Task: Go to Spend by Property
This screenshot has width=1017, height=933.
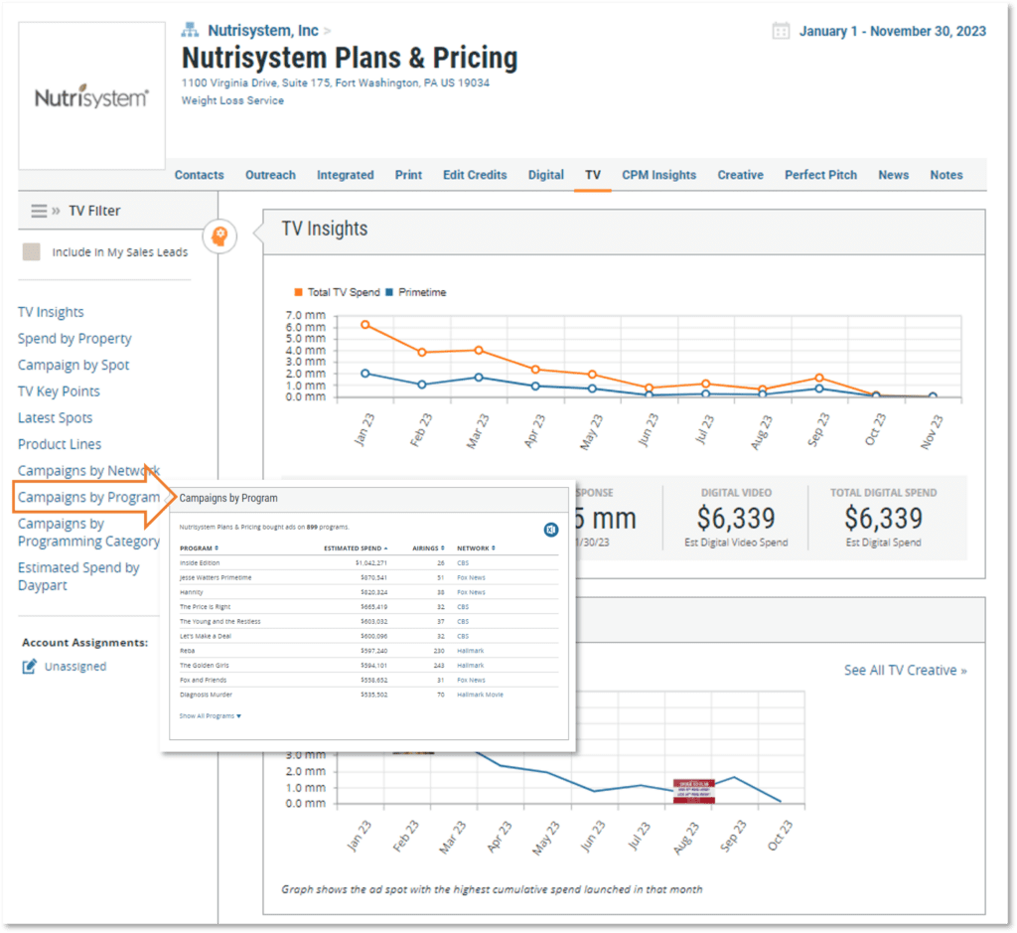Action: 74,339
